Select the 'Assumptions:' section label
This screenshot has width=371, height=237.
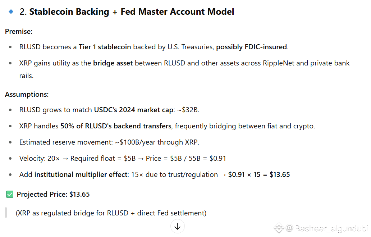tap(27, 95)
